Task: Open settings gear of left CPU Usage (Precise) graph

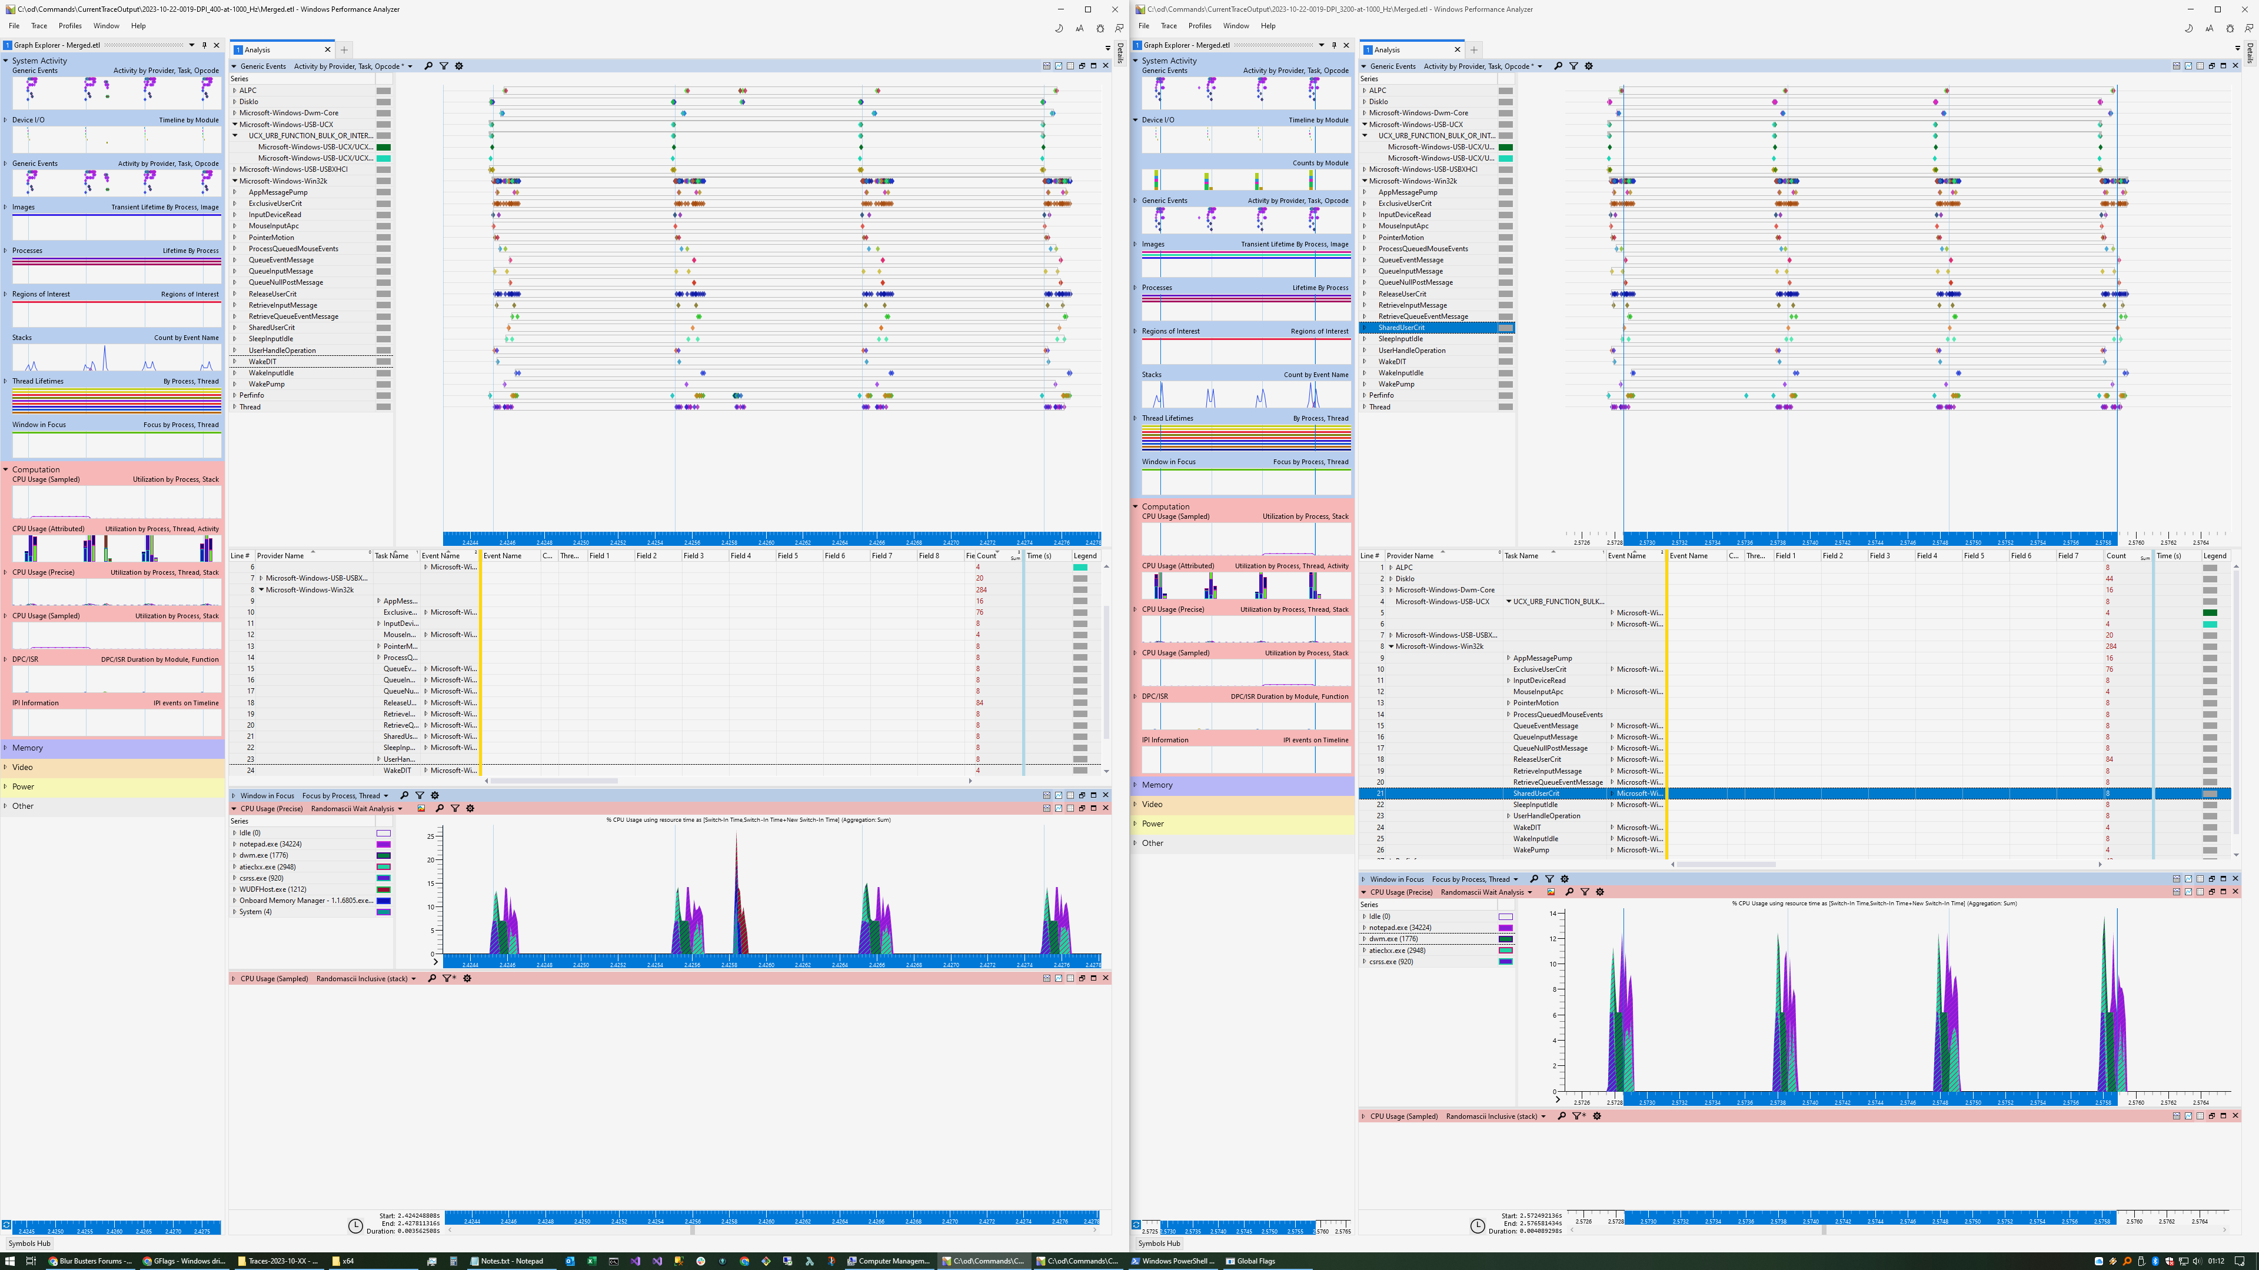Action: (470, 808)
